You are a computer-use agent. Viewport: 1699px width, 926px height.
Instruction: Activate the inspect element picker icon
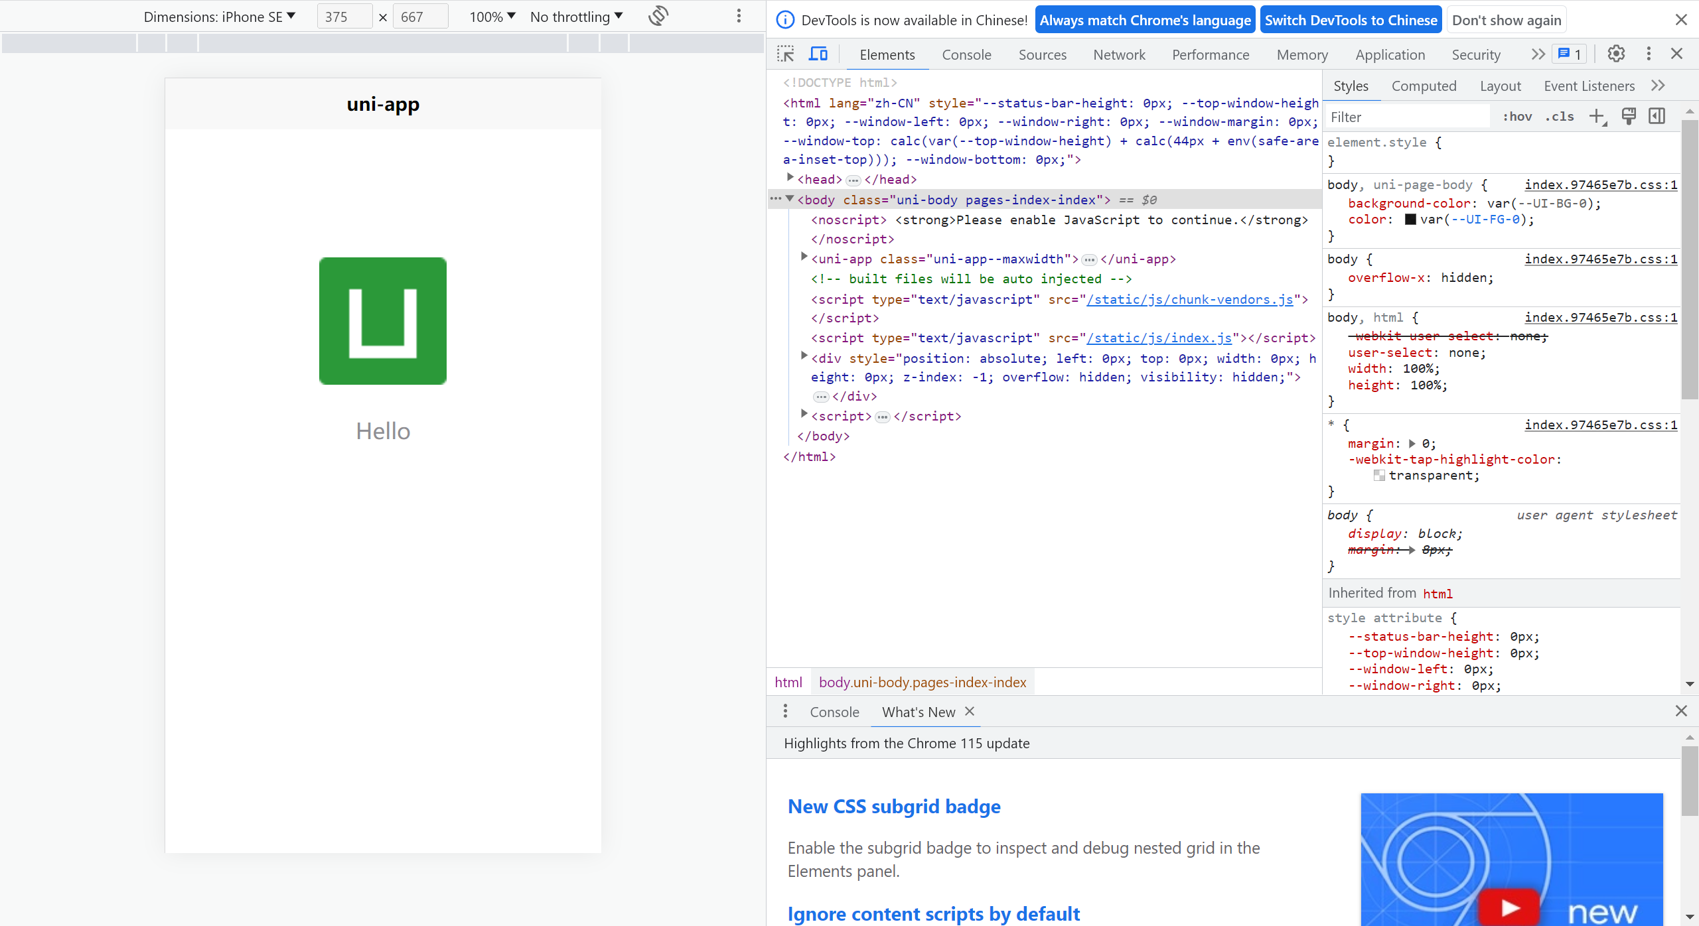point(786,54)
